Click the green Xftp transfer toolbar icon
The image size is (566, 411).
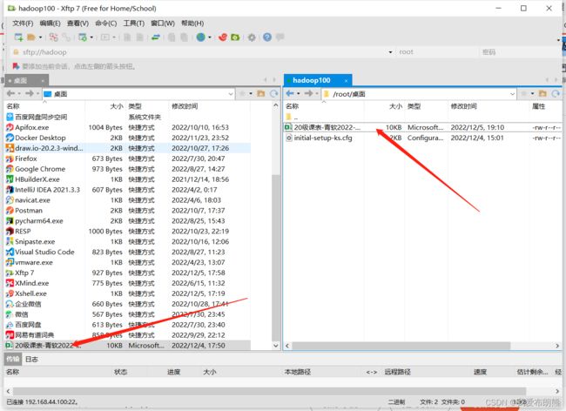[x=235, y=37]
